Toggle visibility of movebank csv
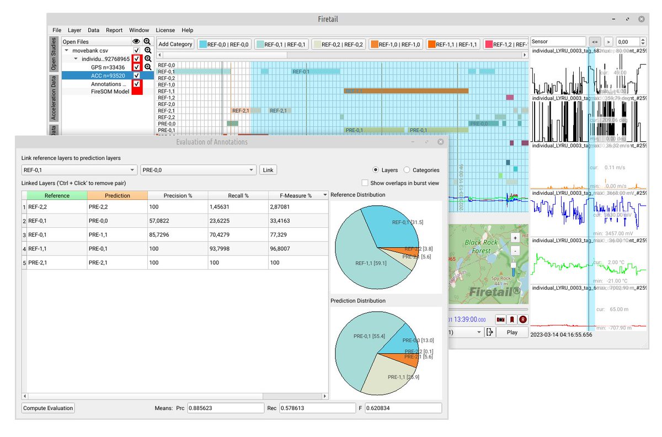The height and width of the screenshot is (437, 662). pos(137,50)
